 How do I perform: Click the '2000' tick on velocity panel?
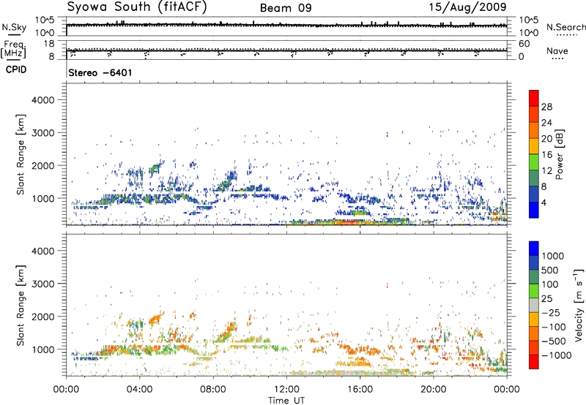pos(43,317)
